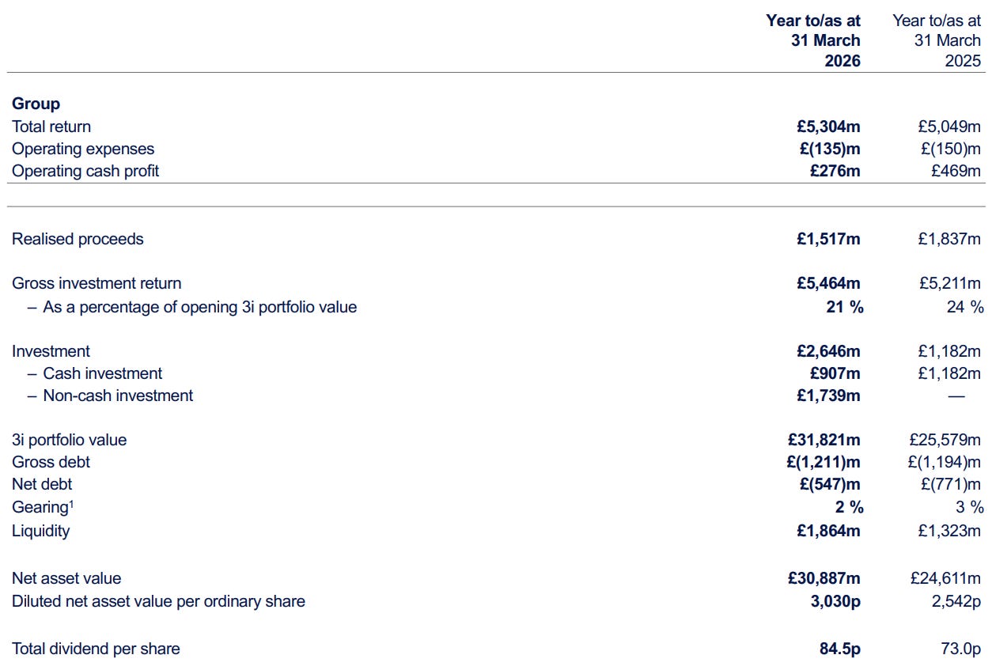The width and height of the screenshot is (992, 670).
Task: Click the 21 % portfolio percentage value
Action: [845, 307]
